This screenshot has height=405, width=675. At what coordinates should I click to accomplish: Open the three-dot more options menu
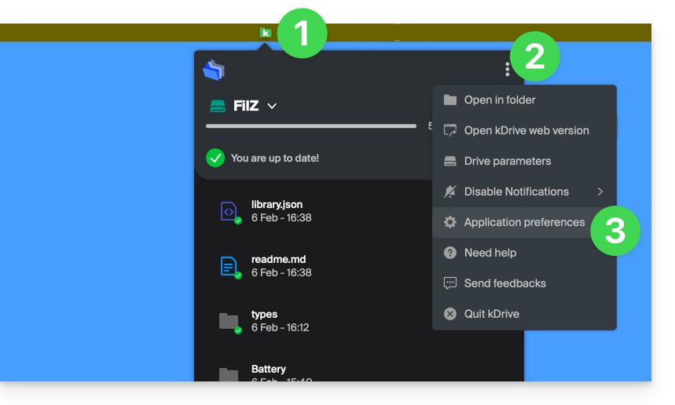[508, 70]
